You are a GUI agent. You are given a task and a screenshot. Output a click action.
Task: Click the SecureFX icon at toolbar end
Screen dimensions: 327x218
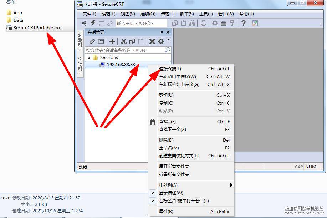tap(255, 23)
